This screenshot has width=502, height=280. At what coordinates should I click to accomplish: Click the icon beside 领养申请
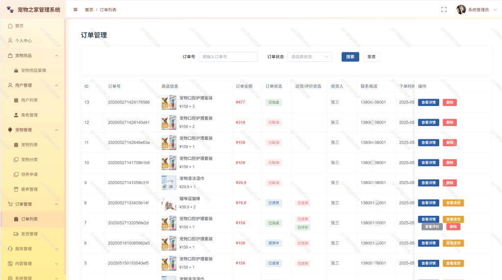point(16,175)
